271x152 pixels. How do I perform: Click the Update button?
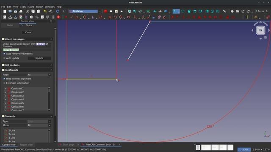point(39,58)
